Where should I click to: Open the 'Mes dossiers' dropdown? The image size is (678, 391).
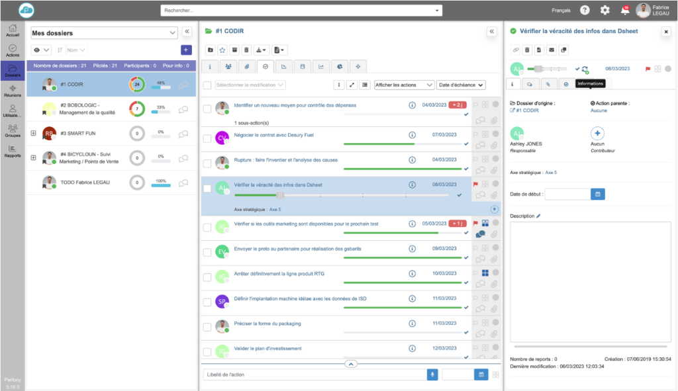coord(105,32)
